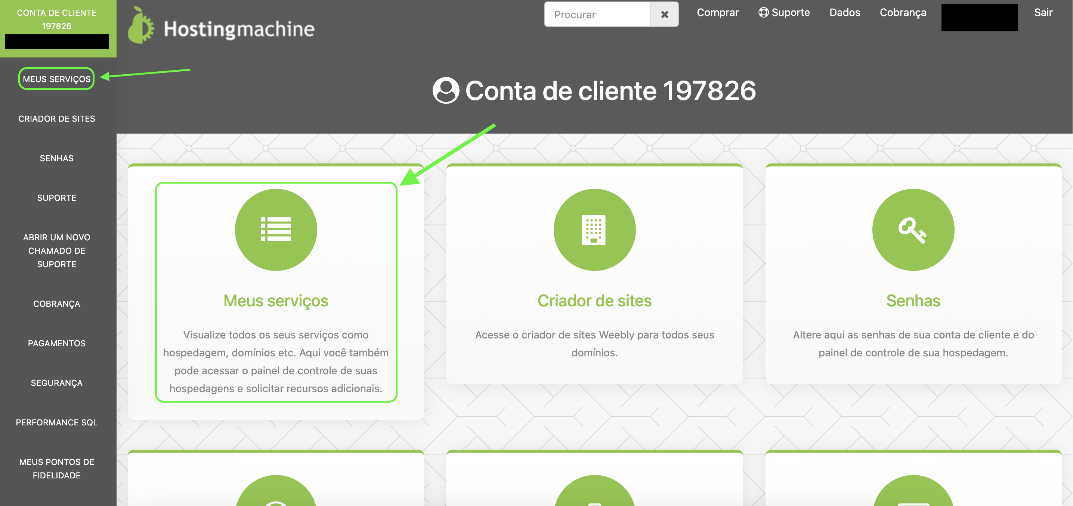Log out using Sair
This screenshot has height=506, width=1073.
click(1043, 12)
